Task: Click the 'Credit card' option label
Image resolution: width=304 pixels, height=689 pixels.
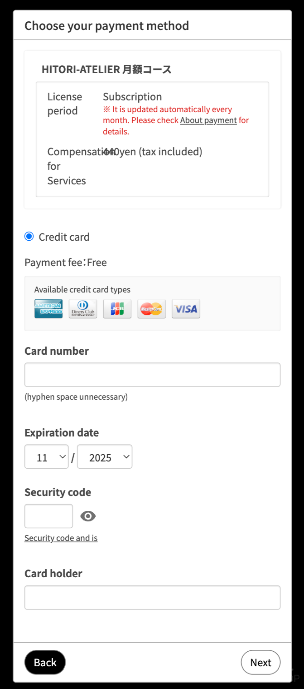Action: pos(64,237)
